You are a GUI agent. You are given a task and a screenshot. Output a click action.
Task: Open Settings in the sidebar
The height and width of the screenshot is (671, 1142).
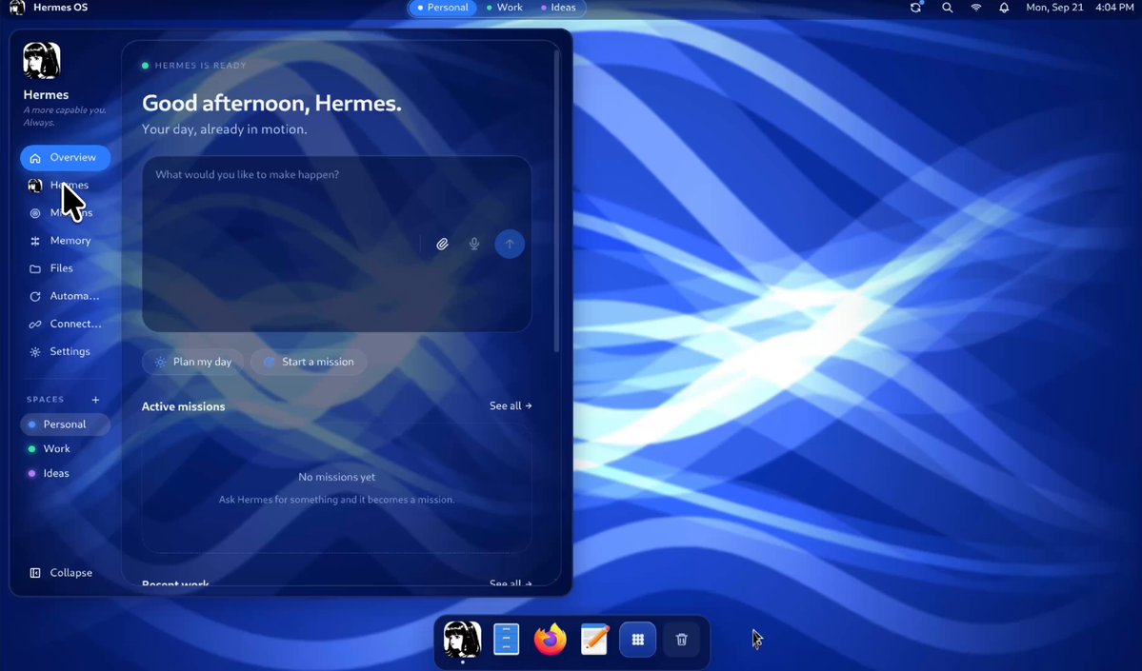[66, 351]
